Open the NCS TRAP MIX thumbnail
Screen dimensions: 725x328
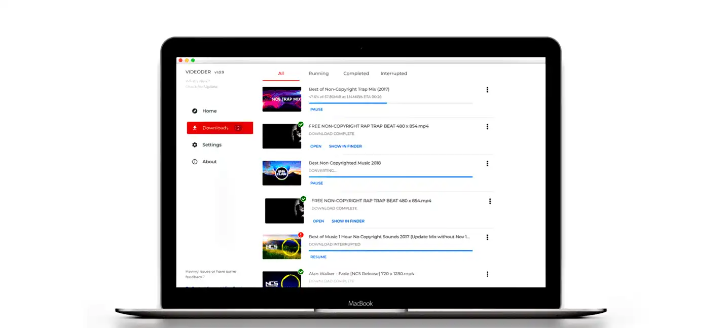282,99
